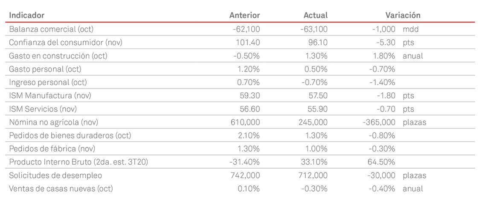The width and height of the screenshot is (482, 218).
Task: Click the ISM Manufactura (nov) label
Action: pos(50,96)
